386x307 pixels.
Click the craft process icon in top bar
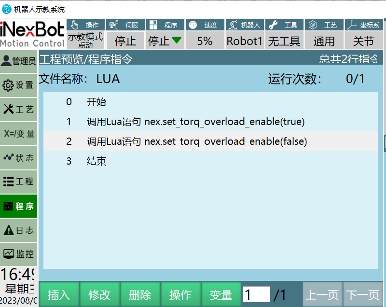tap(313, 25)
